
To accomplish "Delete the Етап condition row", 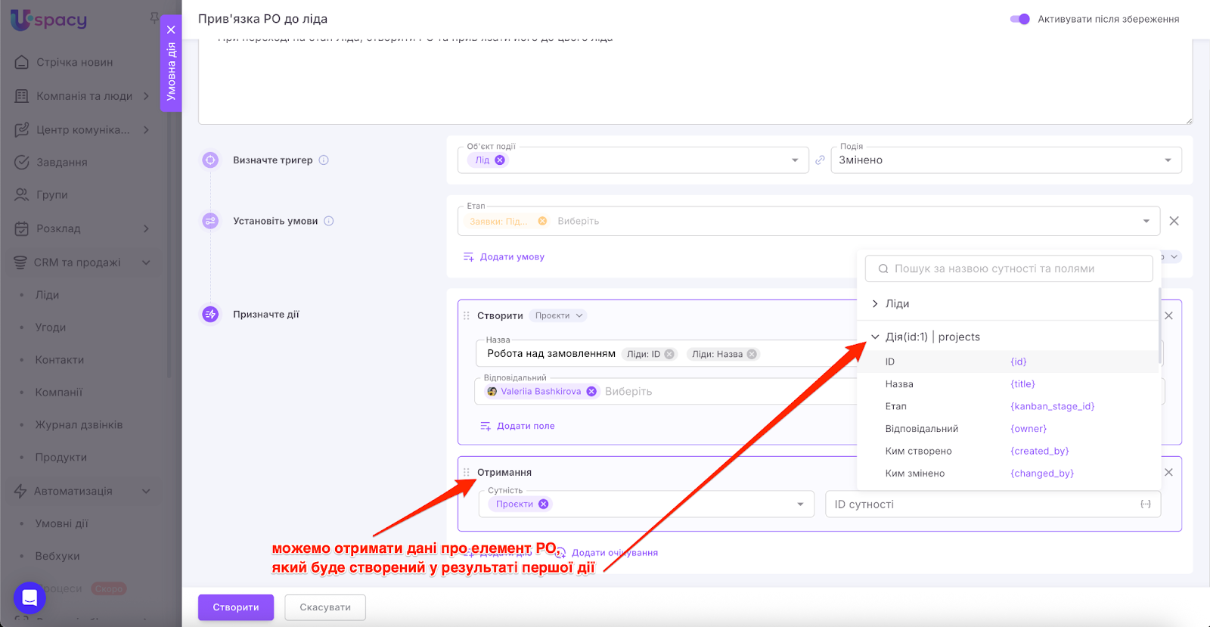I will point(1174,221).
